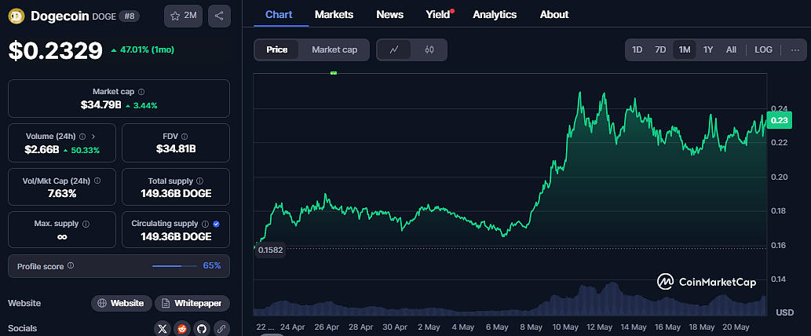Click the FDV info icon
The width and height of the screenshot is (811, 336).
(x=184, y=137)
